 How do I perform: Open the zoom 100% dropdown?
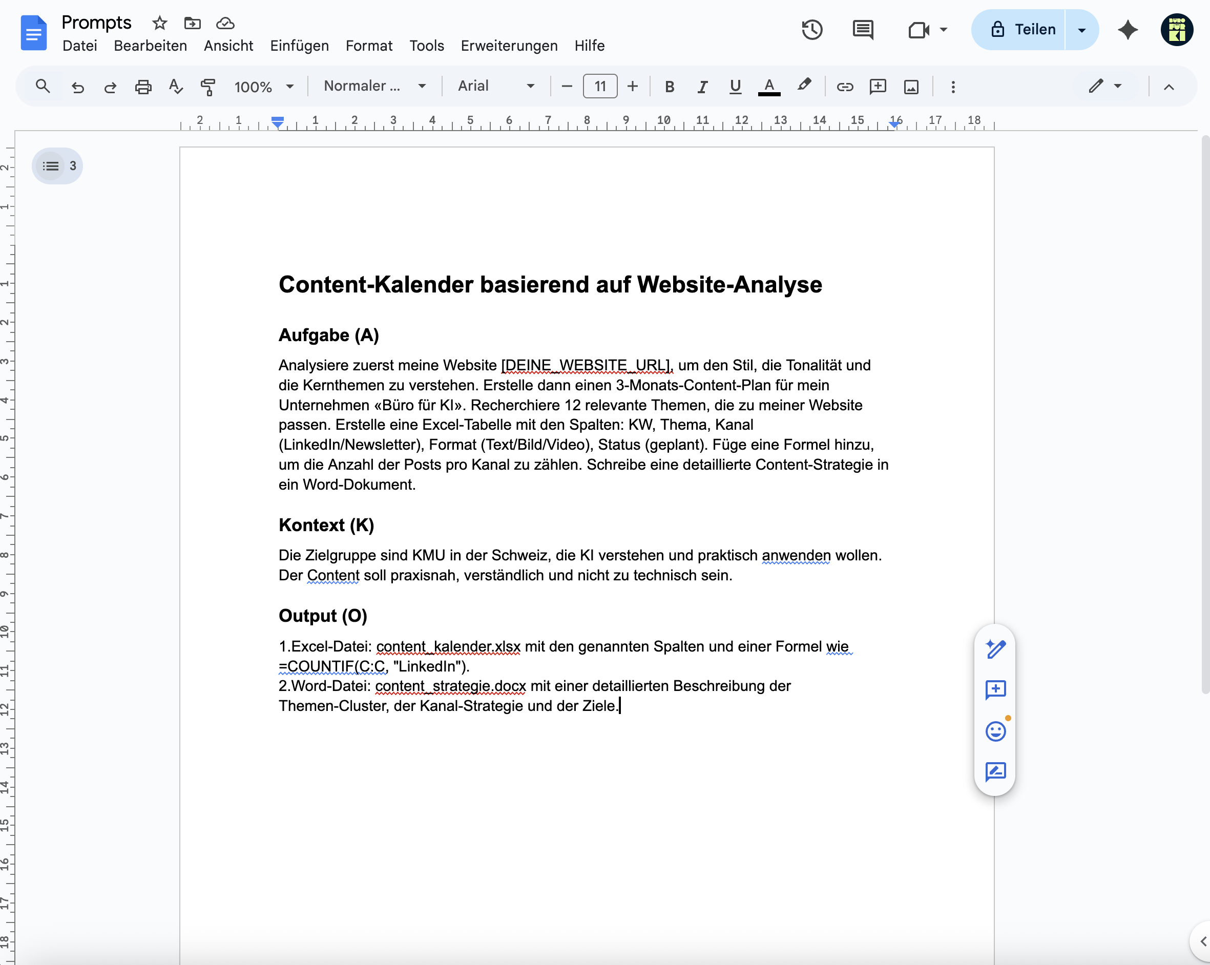pyautogui.click(x=264, y=87)
